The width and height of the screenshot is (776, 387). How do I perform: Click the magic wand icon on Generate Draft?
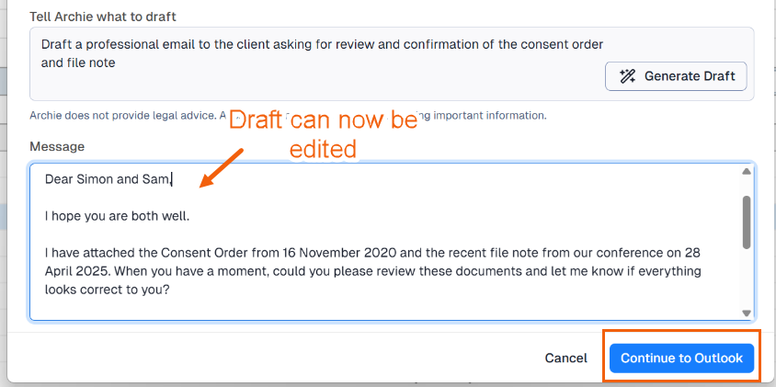click(x=628, y=76)
